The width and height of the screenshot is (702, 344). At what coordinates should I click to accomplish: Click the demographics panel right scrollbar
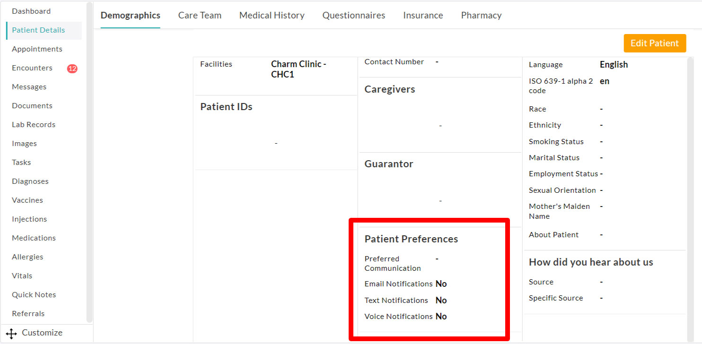(690, 189)
